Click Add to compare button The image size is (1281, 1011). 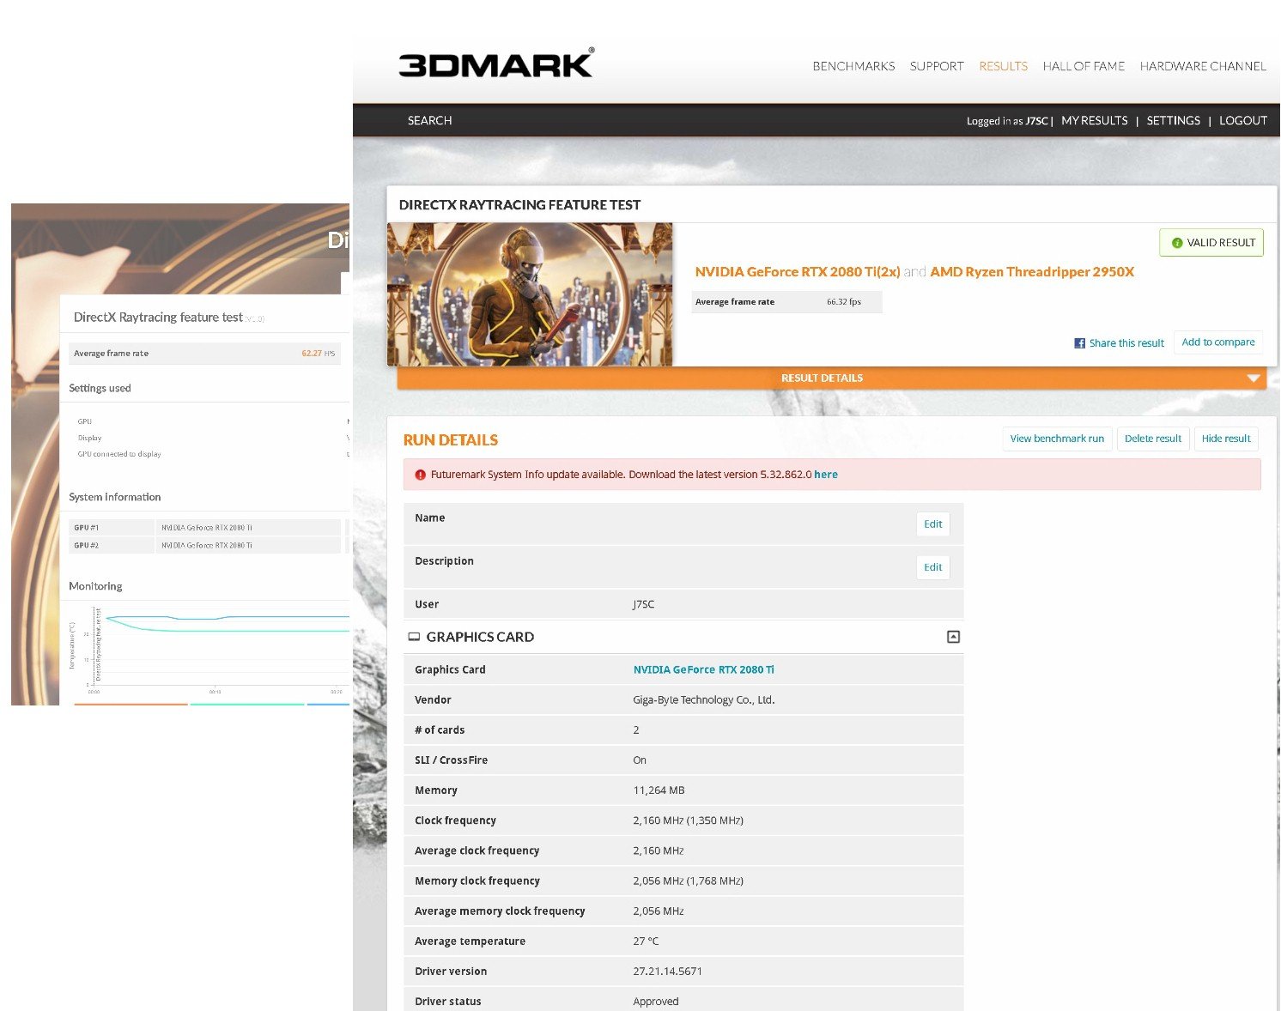coord(1218,342)
